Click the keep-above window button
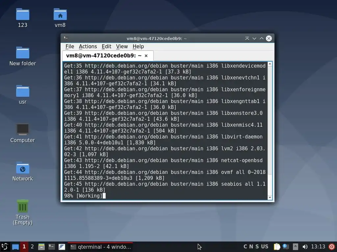This screenshot has height=252, width=337. point(247,38)
